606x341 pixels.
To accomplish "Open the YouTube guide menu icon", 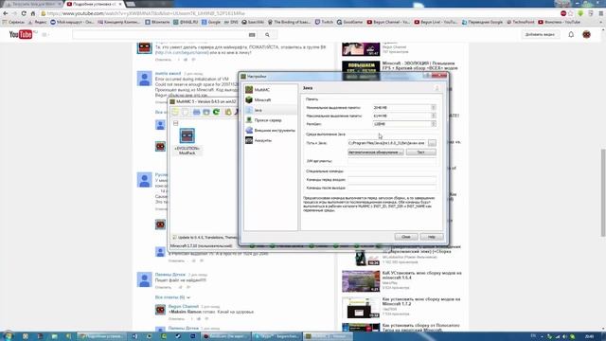I will click(x=45, y=35).
